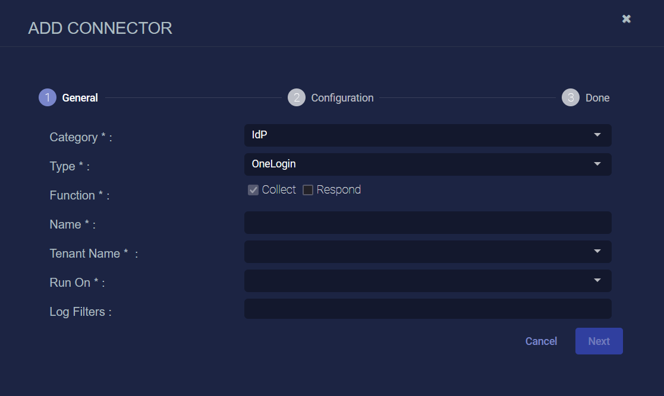Enable the Respond function checkbox

coord(308,190)
